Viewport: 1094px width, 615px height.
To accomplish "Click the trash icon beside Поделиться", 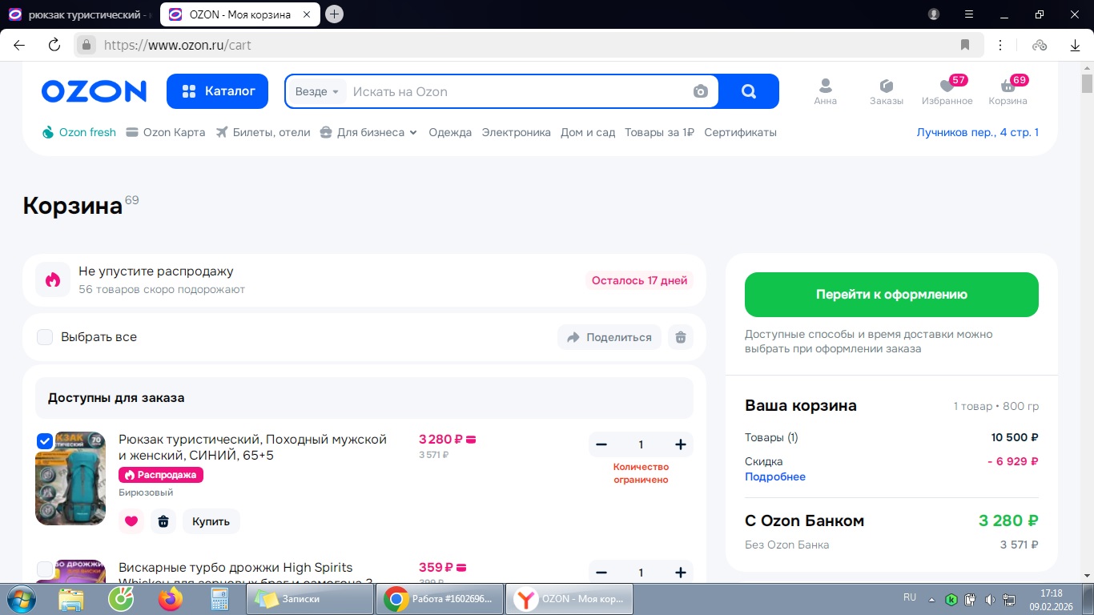I will pos(681,337).
